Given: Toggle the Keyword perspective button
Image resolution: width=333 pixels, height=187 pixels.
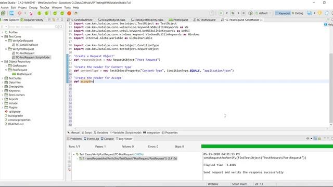Looking at the screenshot, I should pyautogui.click(x=283, y=13).
